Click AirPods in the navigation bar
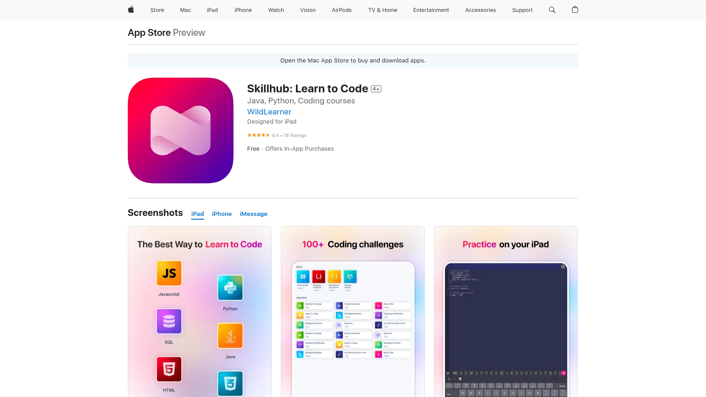Viewport: 706px width, 397px height. point(342,10)
